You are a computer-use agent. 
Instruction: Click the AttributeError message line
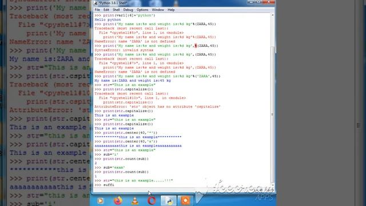(158, 107)
